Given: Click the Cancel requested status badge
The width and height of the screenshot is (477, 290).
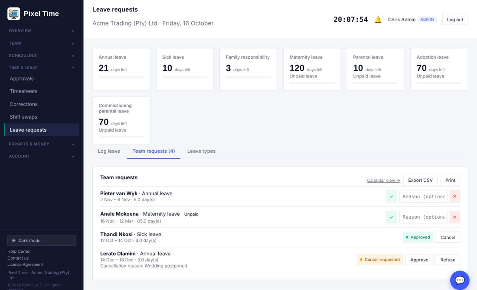Looking at the screenshot, I should (380, 260).
